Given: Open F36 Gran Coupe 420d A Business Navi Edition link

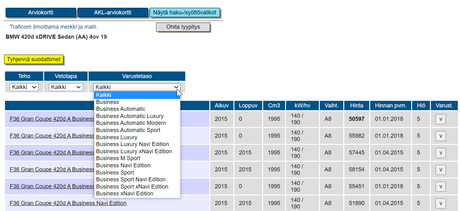Looking at the screenshot, I should tap(68, 203).
